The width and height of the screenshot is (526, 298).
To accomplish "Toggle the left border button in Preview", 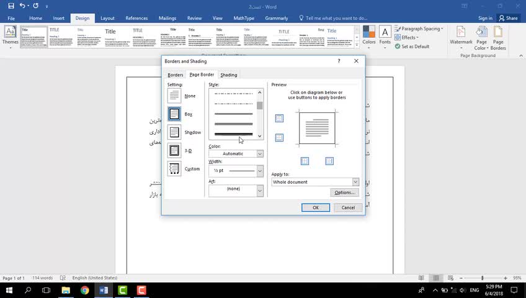I will coord(305,161).
